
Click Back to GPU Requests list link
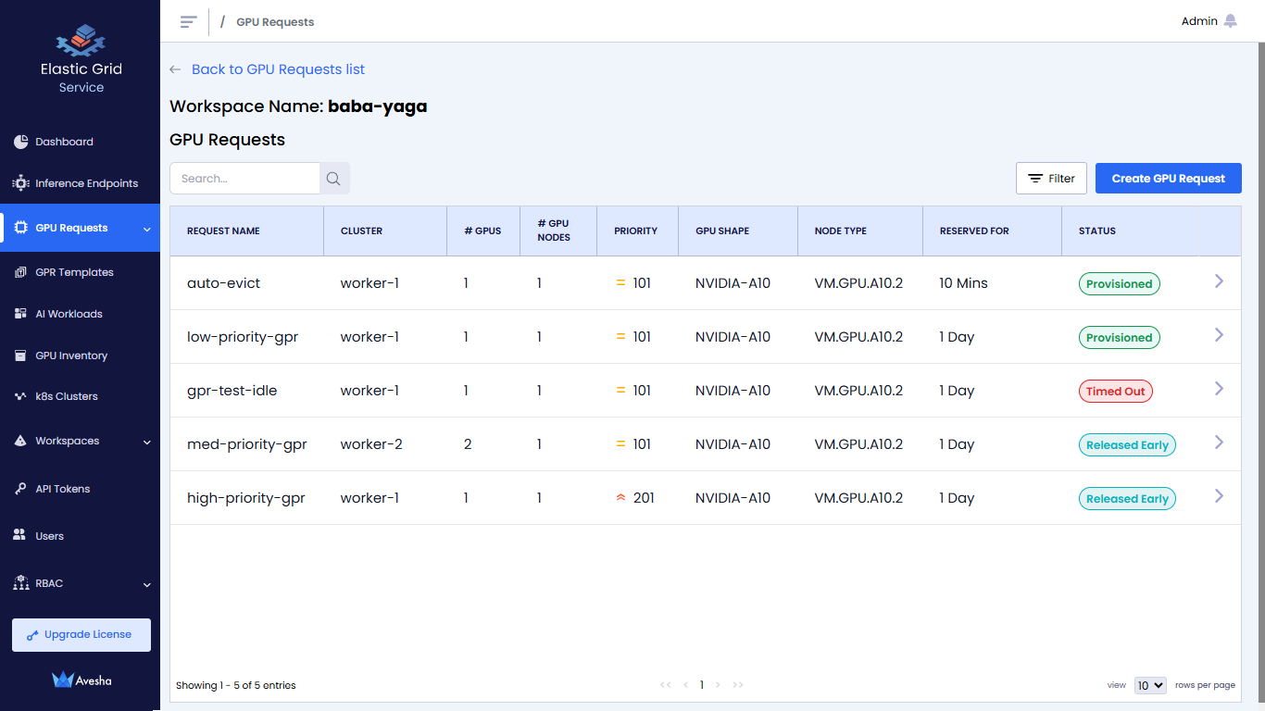click(x=278, y=69)
